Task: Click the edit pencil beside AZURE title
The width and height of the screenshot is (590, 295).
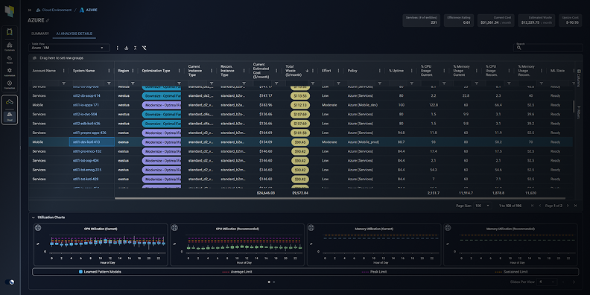Action: (x=48, y=20)
